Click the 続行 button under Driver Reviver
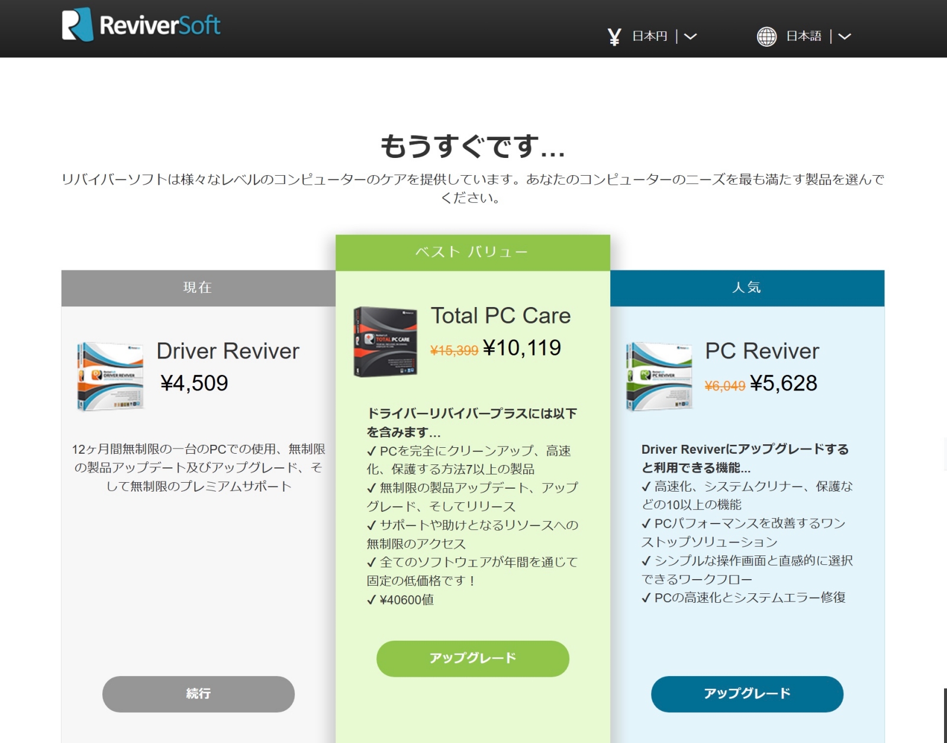 (198, 694)
